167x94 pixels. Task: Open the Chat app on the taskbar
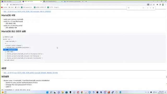59,92
